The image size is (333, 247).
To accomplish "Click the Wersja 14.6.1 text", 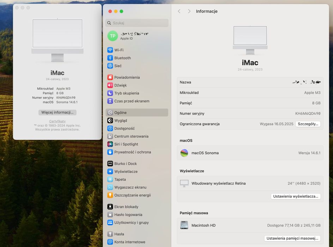I will tap(309, 153).
